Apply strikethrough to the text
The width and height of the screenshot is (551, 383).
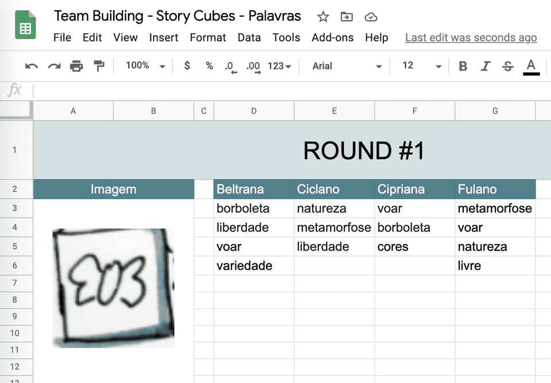click(507, 66)
